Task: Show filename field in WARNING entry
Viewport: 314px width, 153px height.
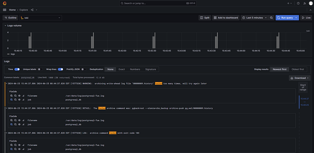Action: pos(19,96)
